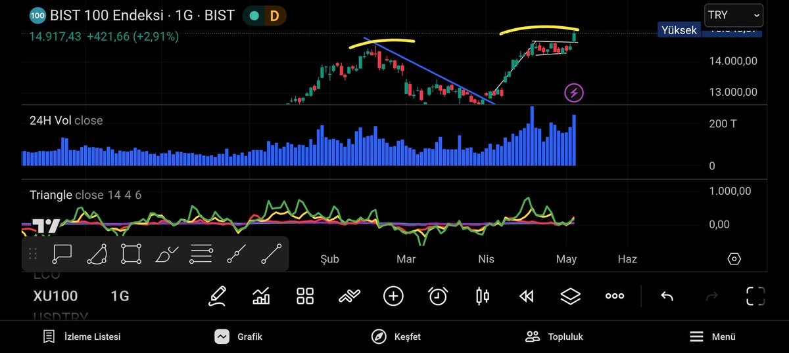Open chart settings hexagon icon

coord(734,259)
